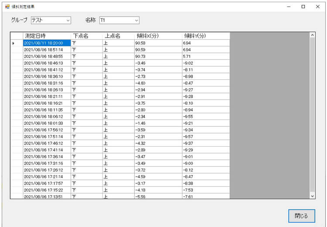Click 傾斜X value -2.80

(158, 110)
